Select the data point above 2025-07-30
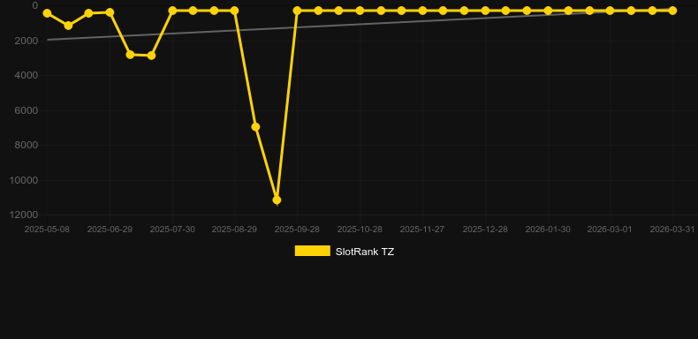The image size is (698, 339). pos(172,11)
